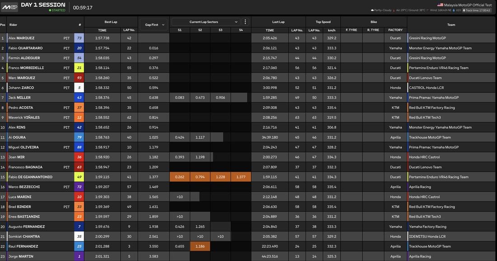497x261 pixels.
Task: Click the blue humidity droplet icon
Action: pyautogui.click(x=454, y=10)
